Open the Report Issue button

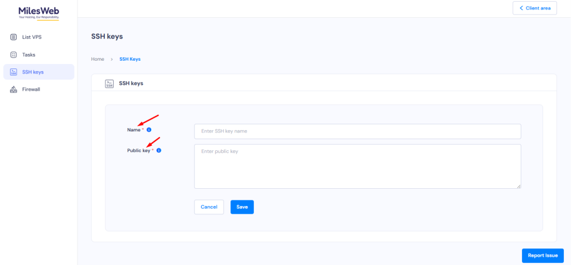point(543,256)
